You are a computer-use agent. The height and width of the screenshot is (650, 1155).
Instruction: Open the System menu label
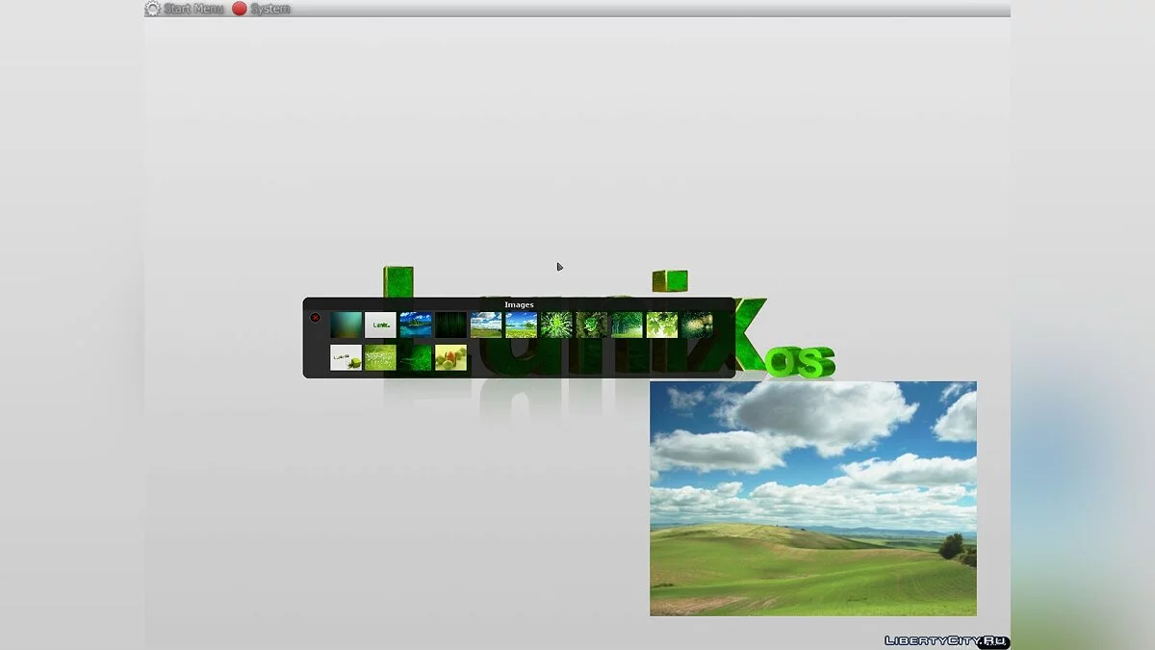coord(270,9)
